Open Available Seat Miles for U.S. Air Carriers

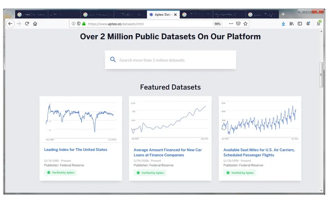pyautogui.click(x=259, y=152)
